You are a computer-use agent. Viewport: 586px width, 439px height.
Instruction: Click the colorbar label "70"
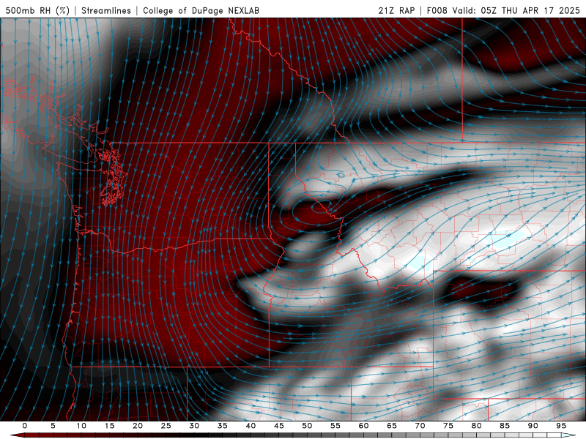click(420, 426)
